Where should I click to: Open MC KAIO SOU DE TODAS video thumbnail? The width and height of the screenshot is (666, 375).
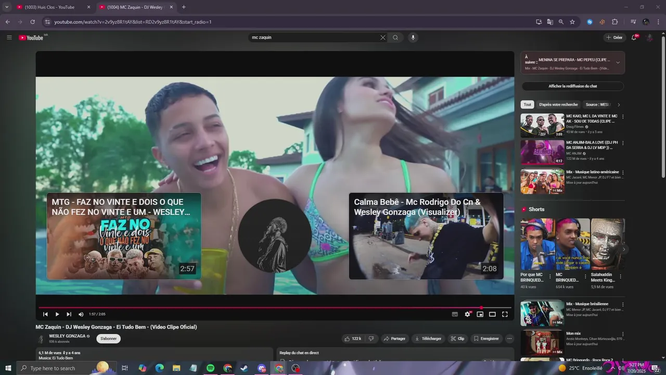pos(543,126)
